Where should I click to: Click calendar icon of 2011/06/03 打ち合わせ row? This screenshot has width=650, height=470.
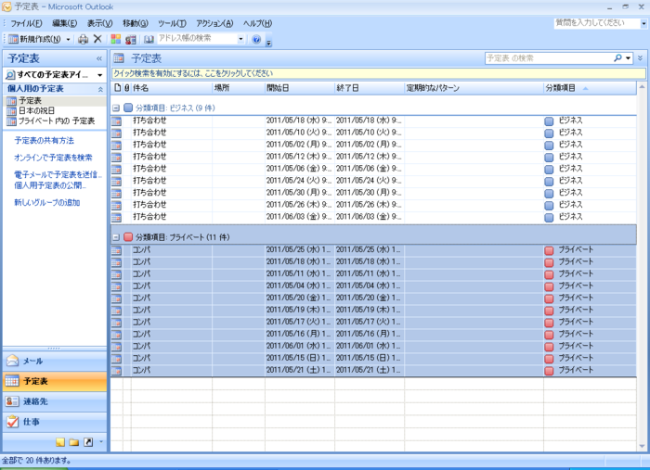click(x=116, y=217)
